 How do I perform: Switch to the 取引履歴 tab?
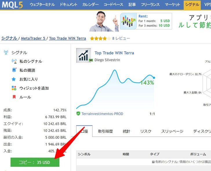coord(106,131)
